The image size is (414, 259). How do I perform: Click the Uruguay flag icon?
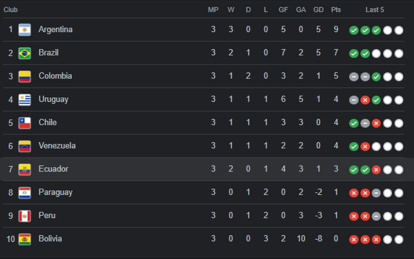(x=25, y=100)
